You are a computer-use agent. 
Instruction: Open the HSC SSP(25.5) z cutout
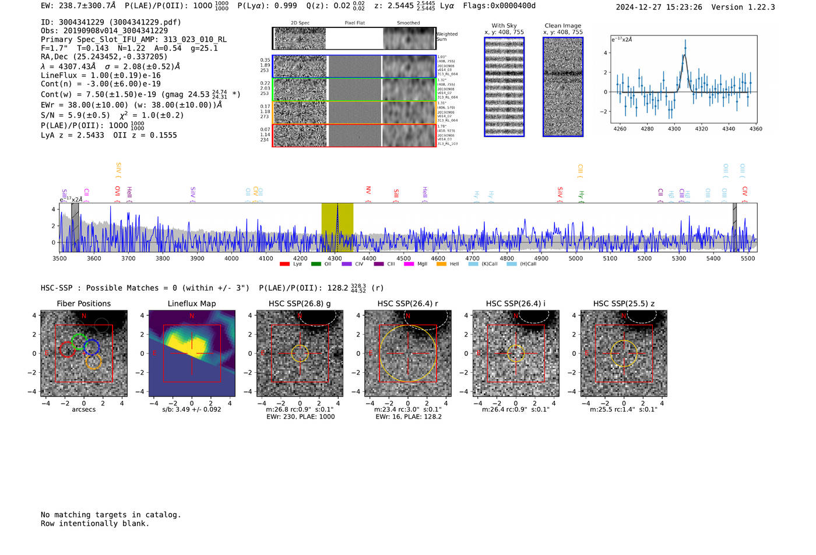point(624,353)
